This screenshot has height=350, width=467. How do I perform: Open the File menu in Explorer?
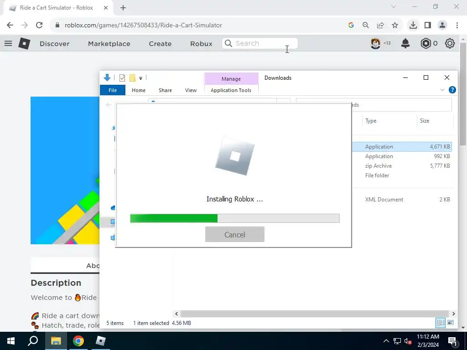(113, 90)
